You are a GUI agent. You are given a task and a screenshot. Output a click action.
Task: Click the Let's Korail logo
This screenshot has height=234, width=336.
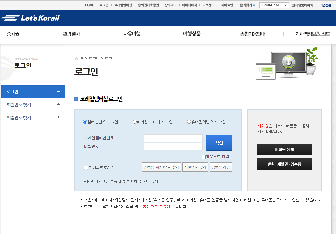[31, 18]
